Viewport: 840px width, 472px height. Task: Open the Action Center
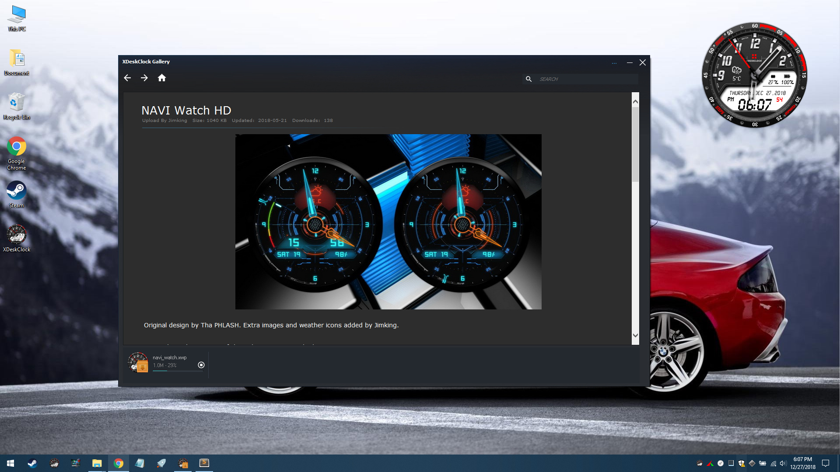pos(826,463)
